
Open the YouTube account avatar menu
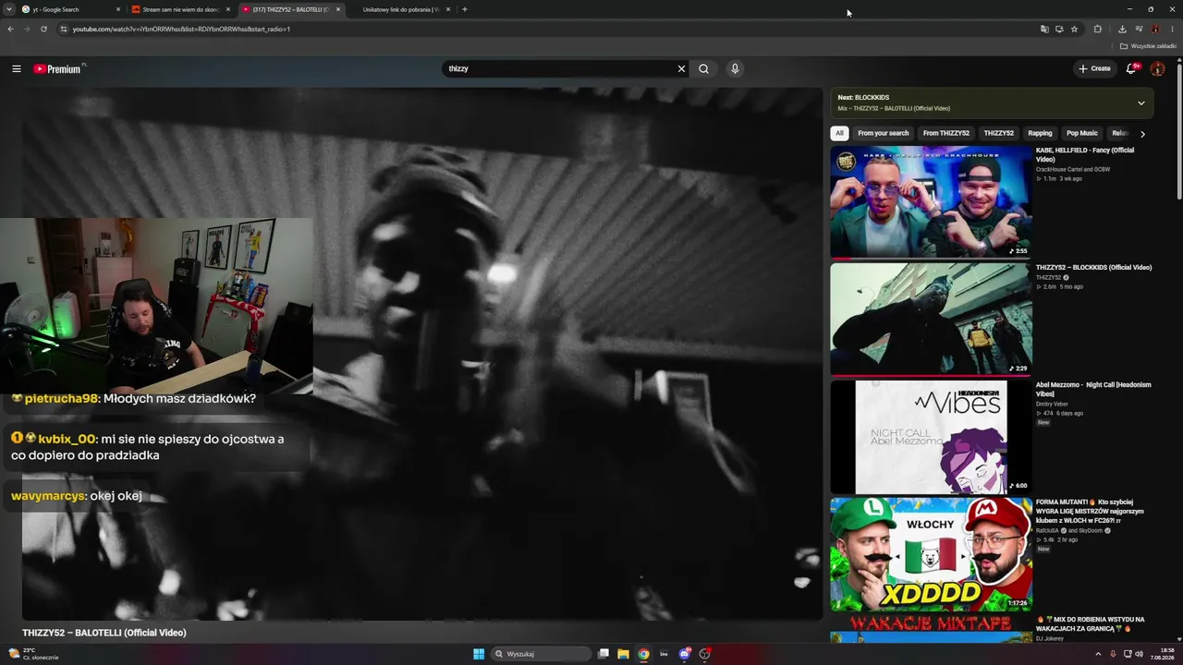tap(1157, 68)
